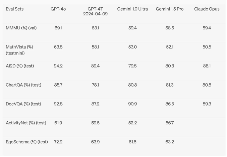Click the GPT-4o column header

(58, 9)
